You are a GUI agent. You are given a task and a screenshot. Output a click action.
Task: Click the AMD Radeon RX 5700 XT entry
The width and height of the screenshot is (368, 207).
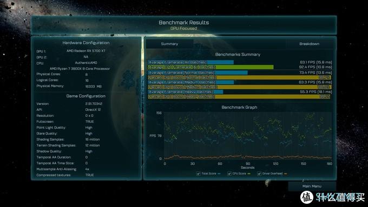tap(86, 51)
